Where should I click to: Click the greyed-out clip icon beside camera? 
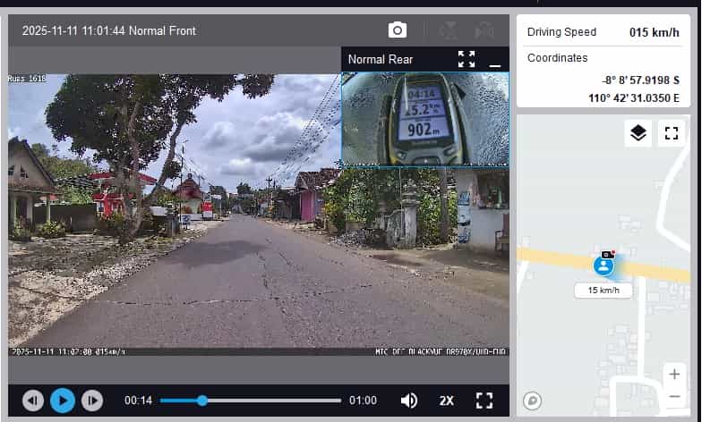449,30
